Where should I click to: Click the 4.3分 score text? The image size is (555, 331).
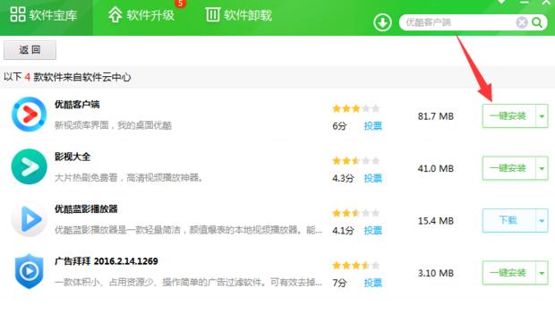tap(343, 178)
